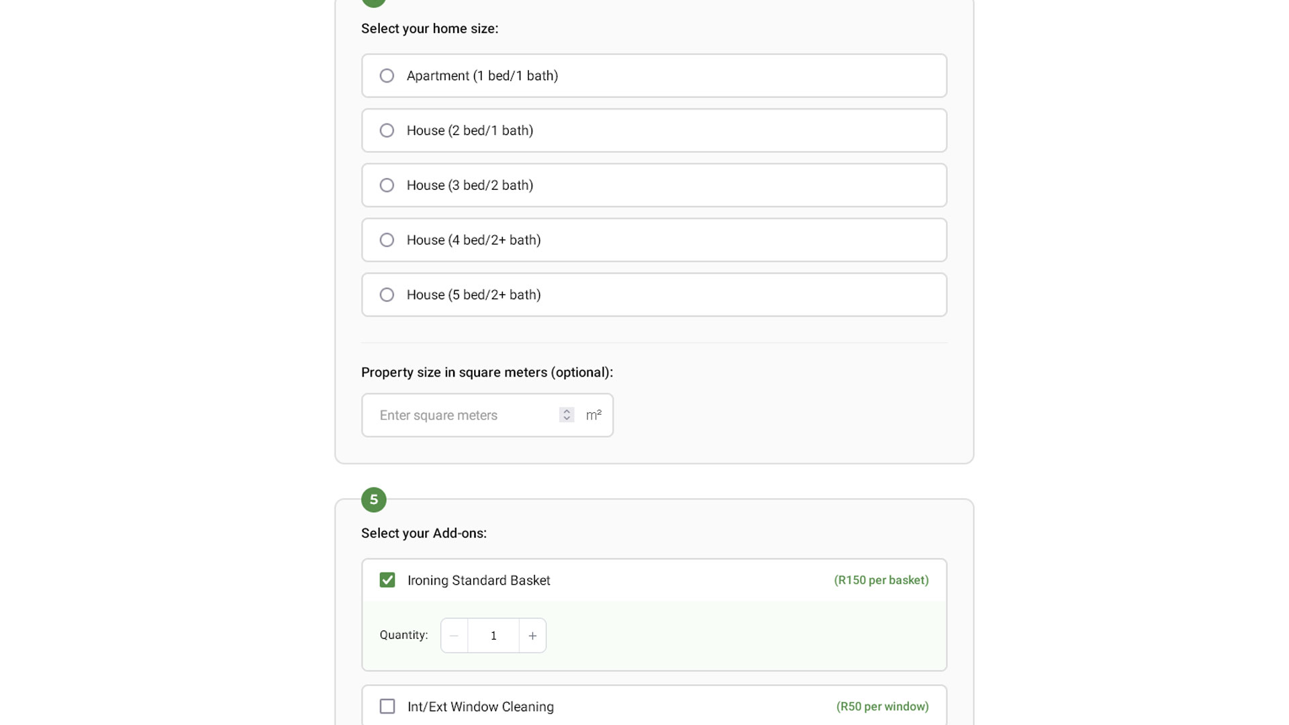Viewport: 1289px width, 725px height.
Task: Click the square meters spinner arrows
Action: point(567,415)
